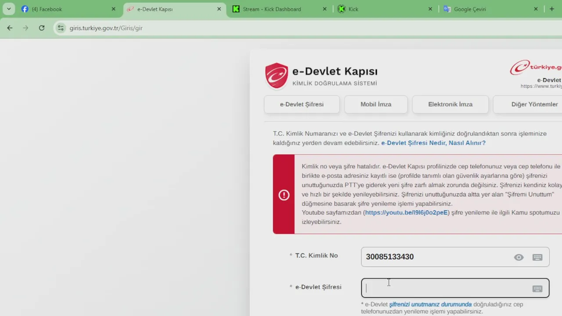Close the Google Çeviri tab
This screenshot has height=316, width=562.
[536, 9]
